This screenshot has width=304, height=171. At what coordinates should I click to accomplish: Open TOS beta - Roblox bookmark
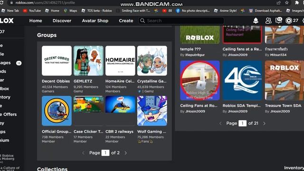pyautogui.click(x=96, y=10)
